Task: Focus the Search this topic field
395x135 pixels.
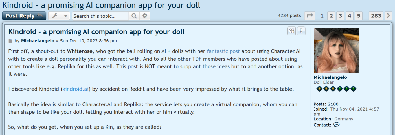Action: click(100, 16)
